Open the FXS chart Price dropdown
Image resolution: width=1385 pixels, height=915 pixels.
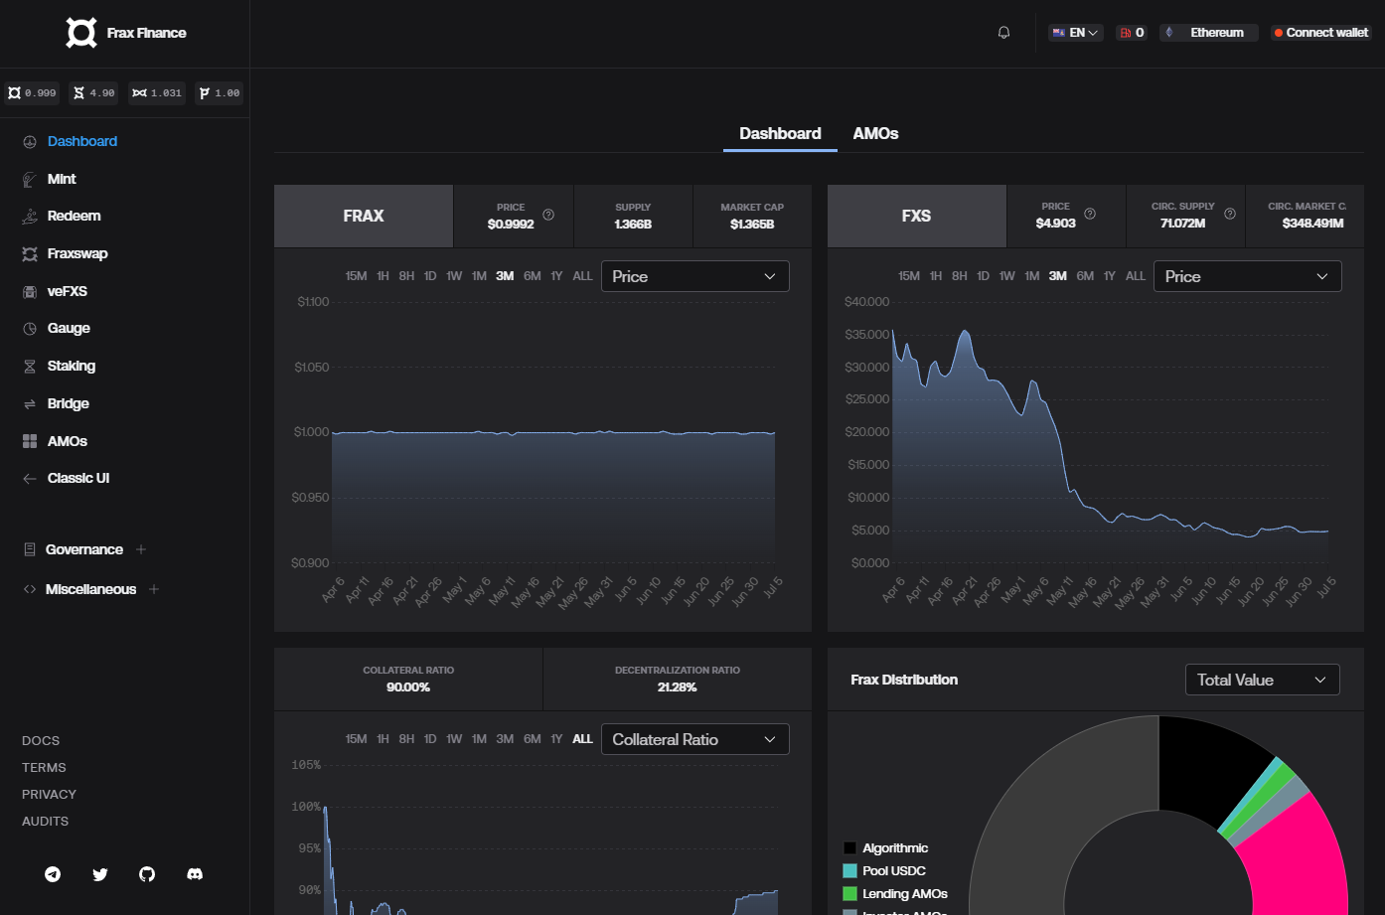pos(1248,276)
